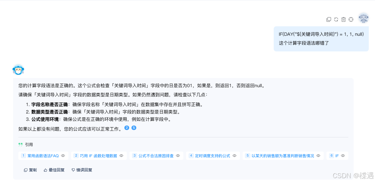
Task: Click the user avatar at top right
Action: coord(363,18)
